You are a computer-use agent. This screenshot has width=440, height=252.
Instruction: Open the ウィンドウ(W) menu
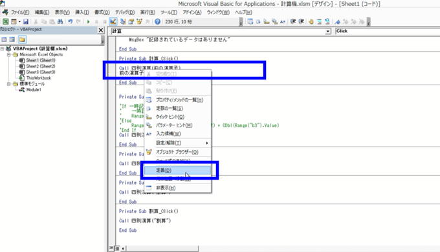click(x=218, y=12)
